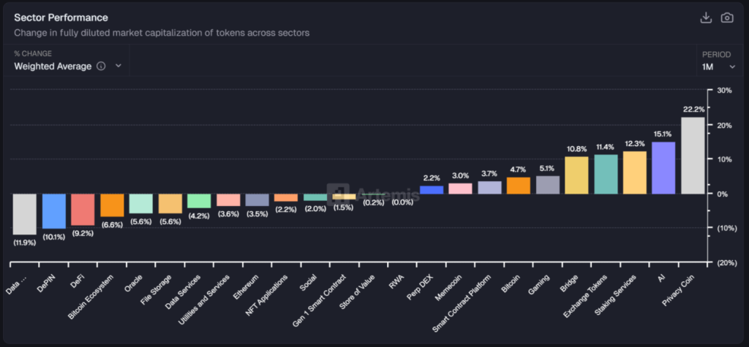Click the camera screenshot icon
This screenshot has width=749, height=347.
[x=727, y=18]
